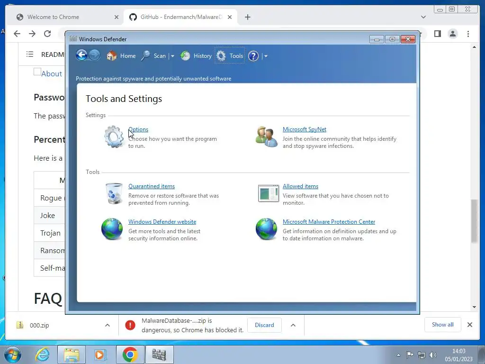Viewport: 485px width, 364px height.
Task: Reload the Chrome page
Action: tap(47, 34)
